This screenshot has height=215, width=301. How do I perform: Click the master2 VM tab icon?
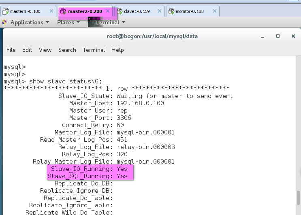[x=63, y=11]
